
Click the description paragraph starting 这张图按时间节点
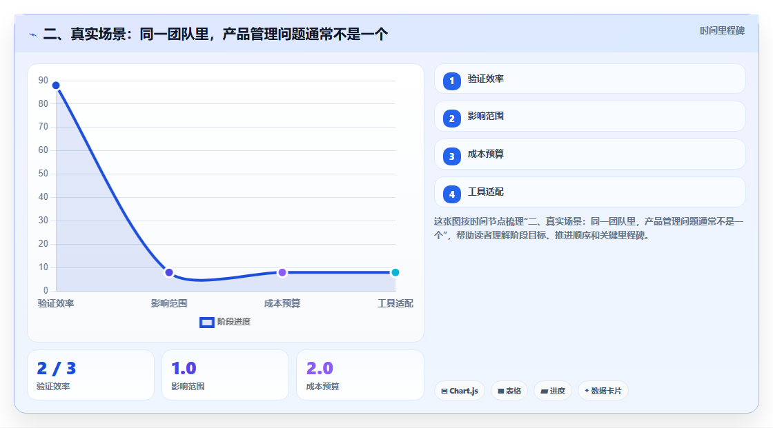(589, 228)
